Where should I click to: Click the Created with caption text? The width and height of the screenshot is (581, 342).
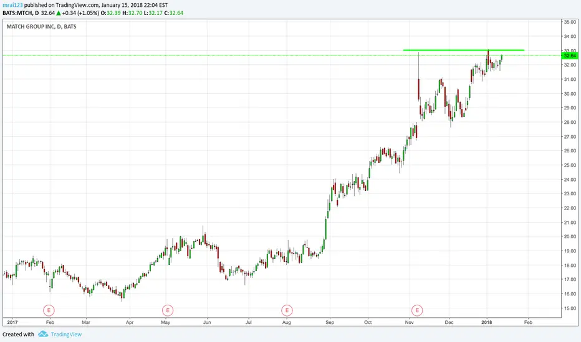[18, 335]
